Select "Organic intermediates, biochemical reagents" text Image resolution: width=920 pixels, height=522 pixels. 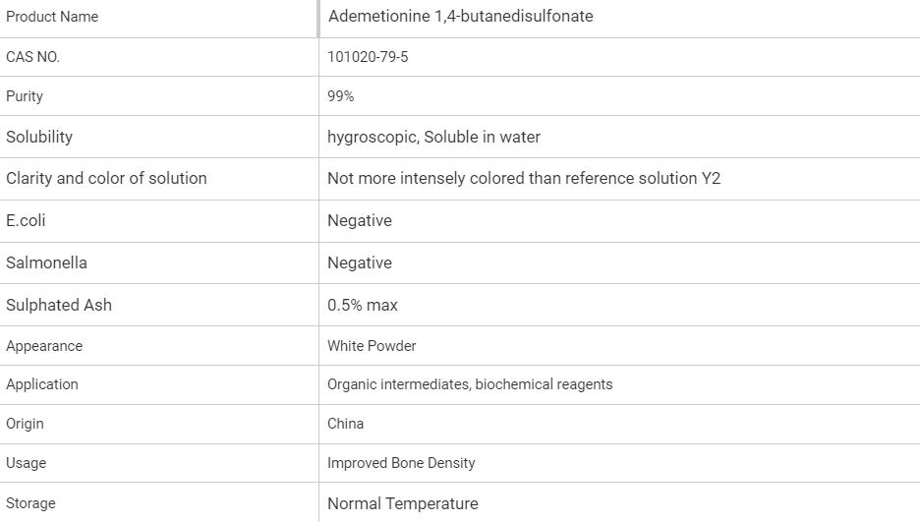pyautogui.click(x=470, y=384)
